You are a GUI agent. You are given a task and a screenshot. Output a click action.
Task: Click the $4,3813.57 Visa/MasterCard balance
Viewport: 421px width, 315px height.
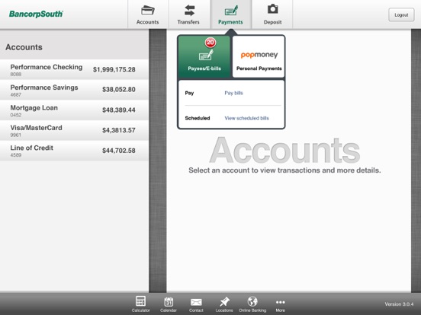[x=119, y=130]
